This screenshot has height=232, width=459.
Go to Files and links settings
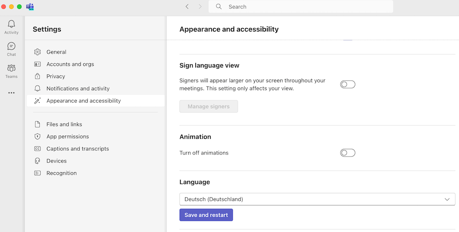tap(64, 124)
